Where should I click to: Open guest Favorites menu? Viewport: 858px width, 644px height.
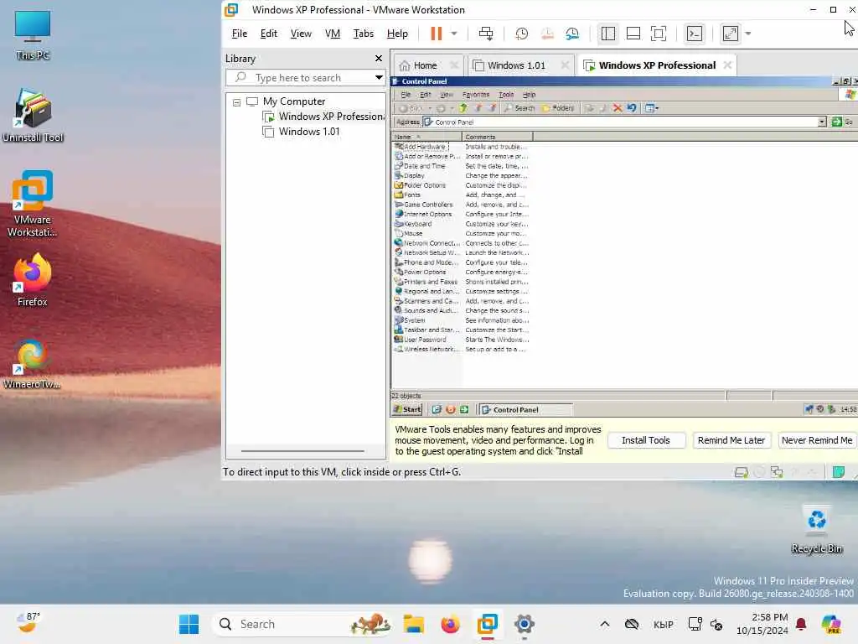click(476, 95)
